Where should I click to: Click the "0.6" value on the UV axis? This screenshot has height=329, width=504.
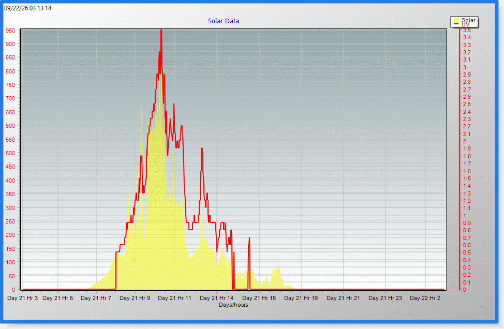pos(467,245)
